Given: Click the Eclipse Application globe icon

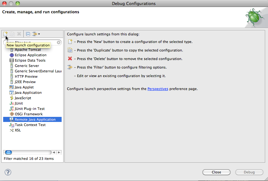Looking at the screenshot, I should tap(12, 55).
